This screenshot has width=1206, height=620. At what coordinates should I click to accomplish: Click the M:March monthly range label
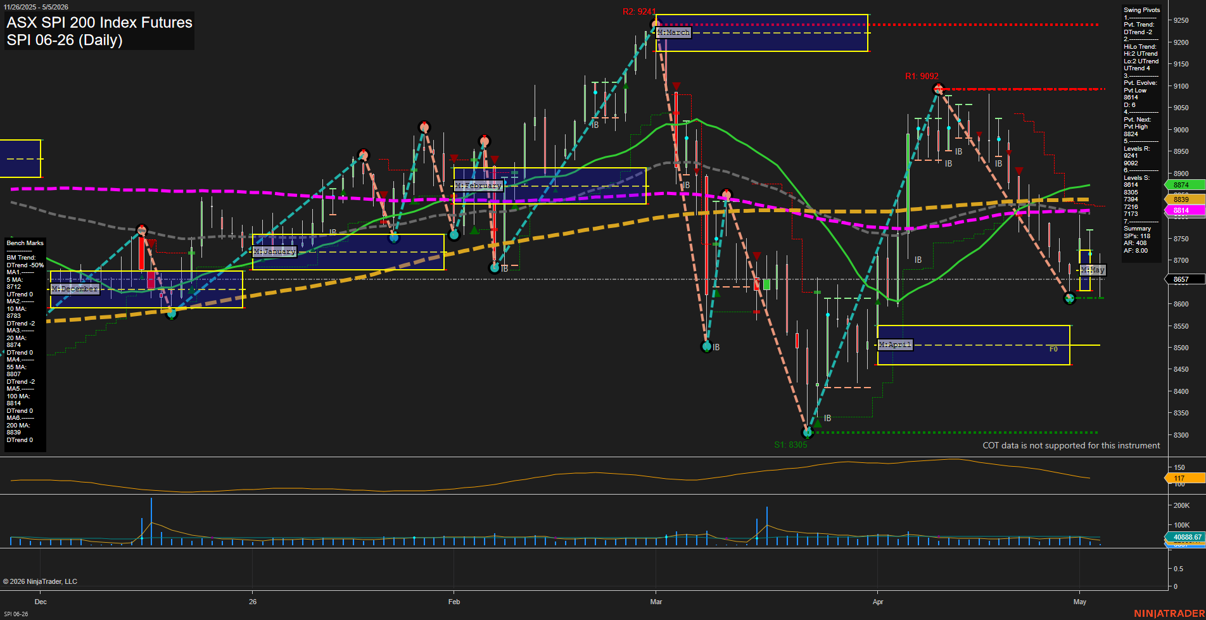pyautogui.click(x=673, y=32)
